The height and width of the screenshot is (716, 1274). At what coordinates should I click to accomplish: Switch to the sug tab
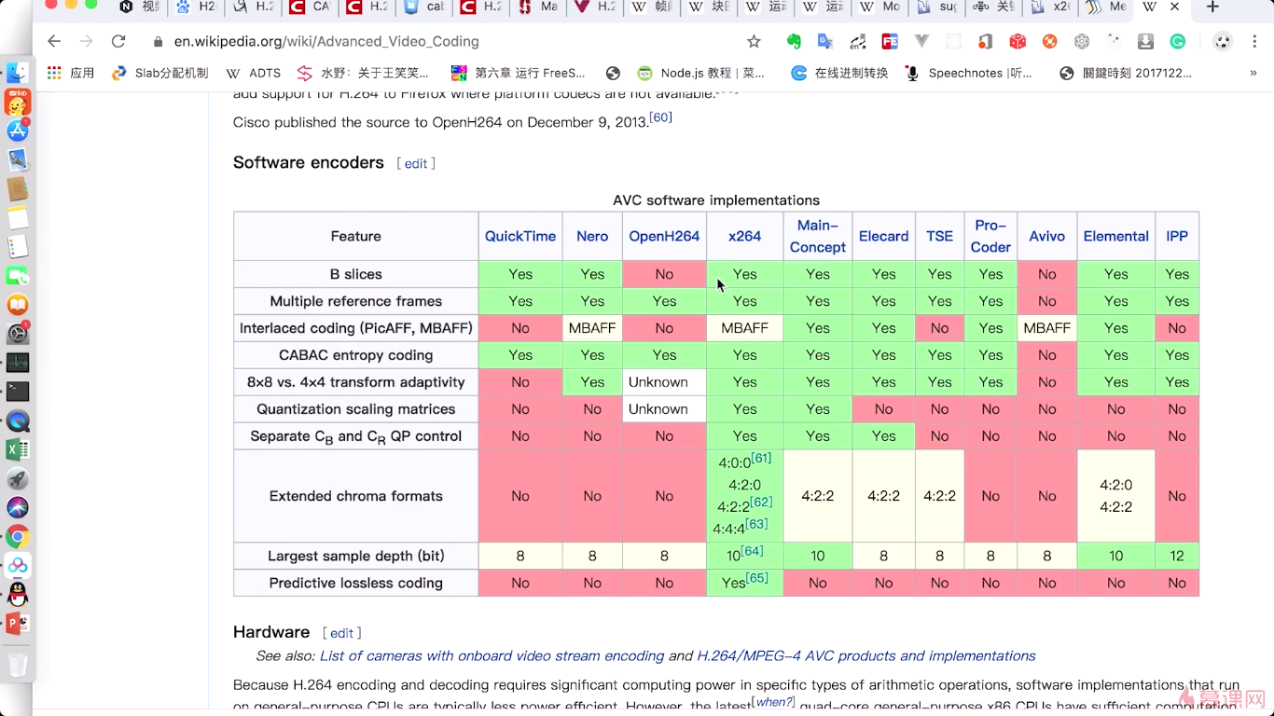(x=937, y=7)
